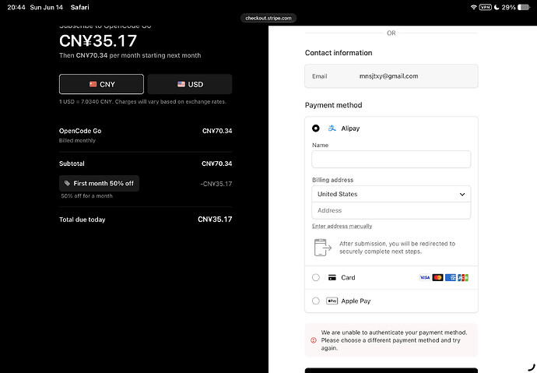Click the Visa card logo
This screenshot has width=537, height=373.
pos(425,277)
